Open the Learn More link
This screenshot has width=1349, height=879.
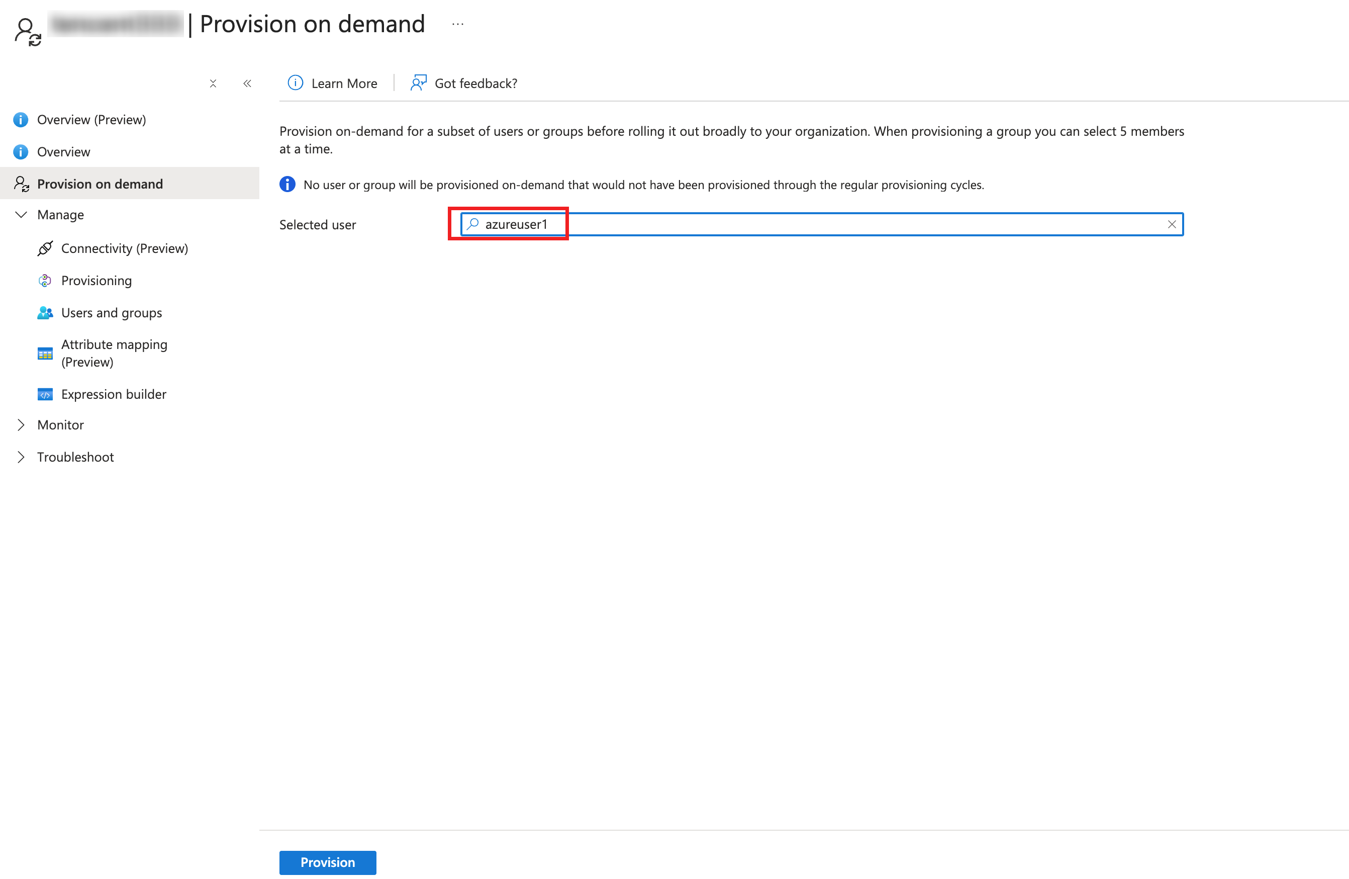pyautogui.click(x=344, y=83)
